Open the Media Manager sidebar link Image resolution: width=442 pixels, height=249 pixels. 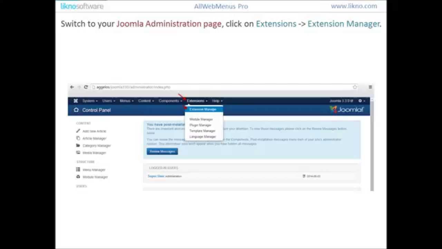94,153
